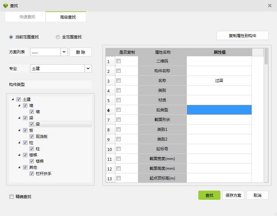Switch to the 高级查找 tab
This screenshot has width=277, height=216.
tap(66, 17)
